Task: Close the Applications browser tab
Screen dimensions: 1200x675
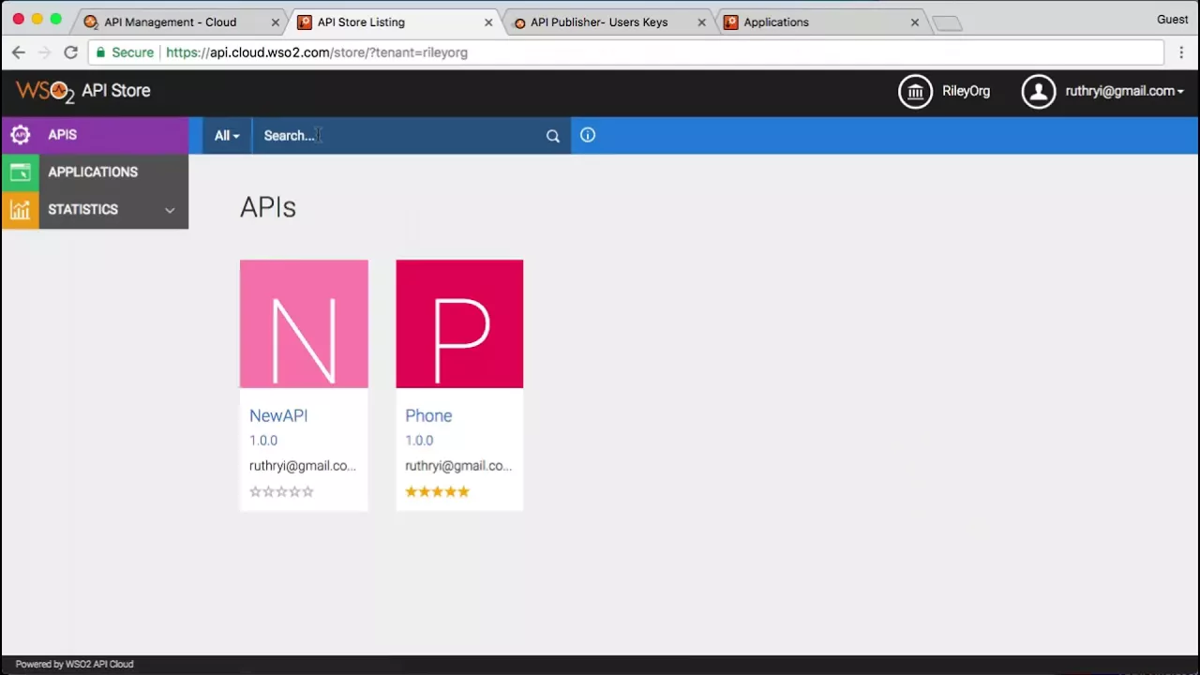Action: click(915, 22)
